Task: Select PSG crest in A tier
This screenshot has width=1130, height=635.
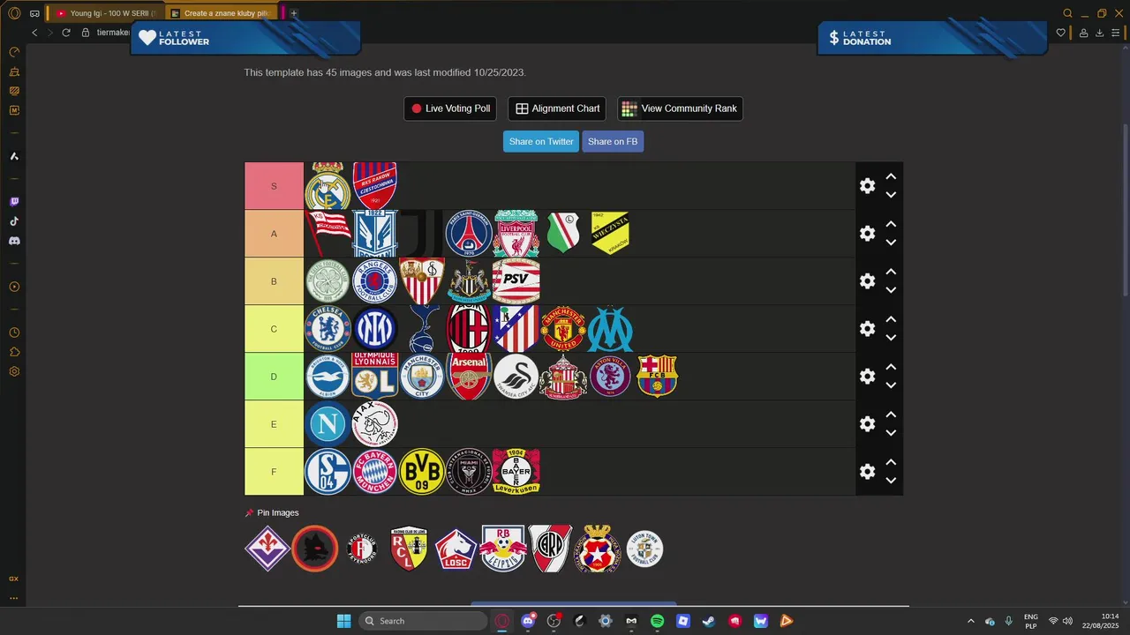Action: click(x=469, y=234)
